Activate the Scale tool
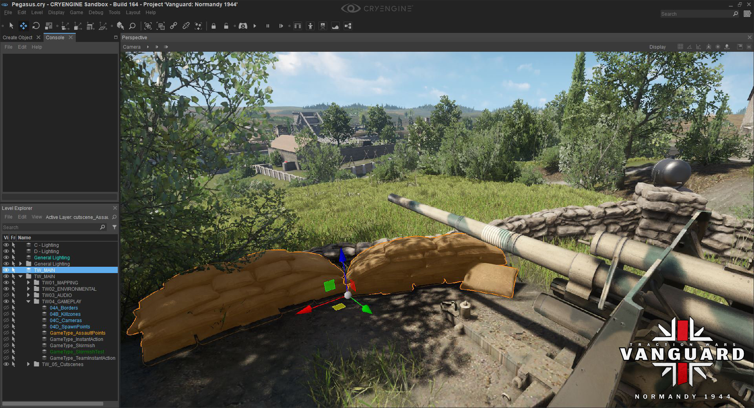 pyautogui.click(x=49, y=26)
